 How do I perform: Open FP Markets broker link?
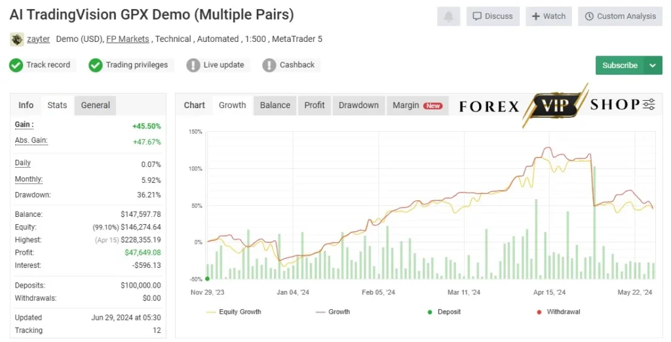[x=128, y=39]
